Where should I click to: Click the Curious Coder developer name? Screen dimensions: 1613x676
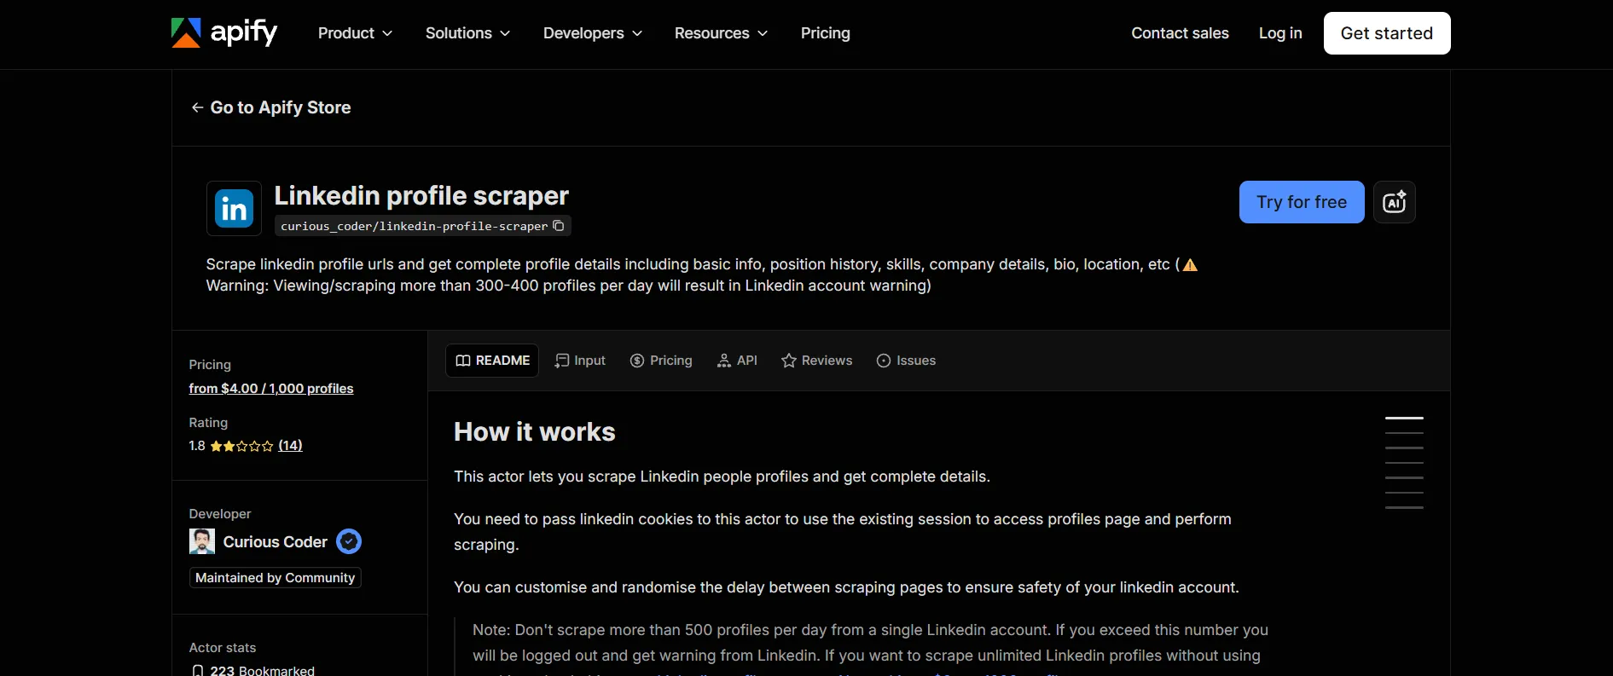276,542
